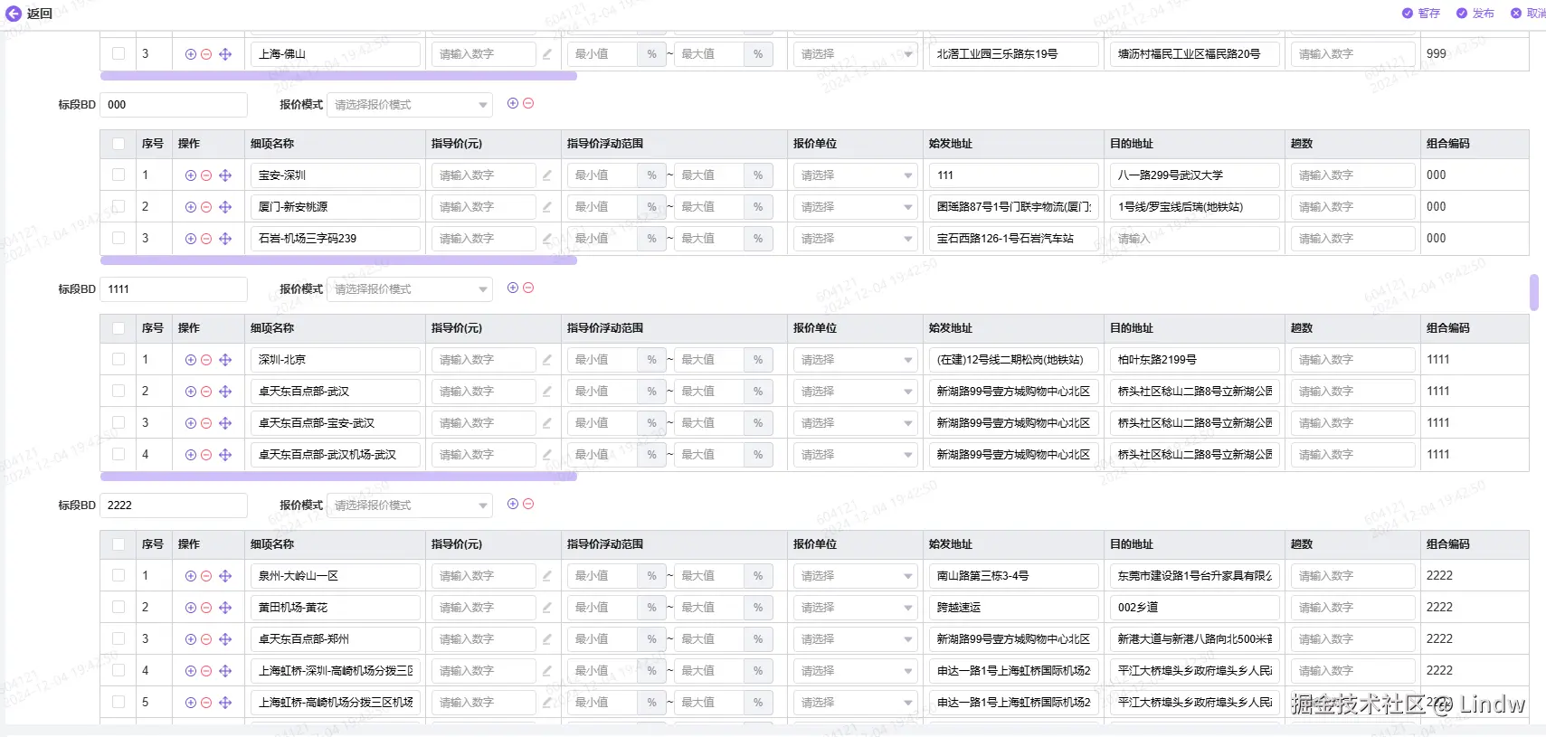Click 返回 to go back

click(30, 14)
